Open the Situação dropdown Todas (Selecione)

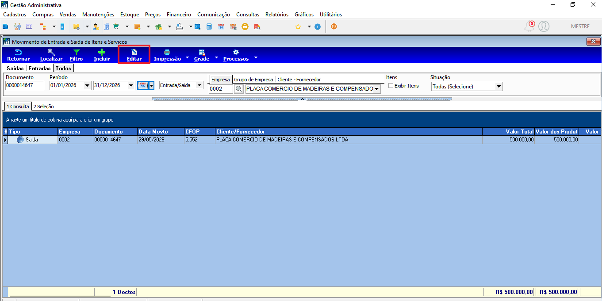pos(467,87)
